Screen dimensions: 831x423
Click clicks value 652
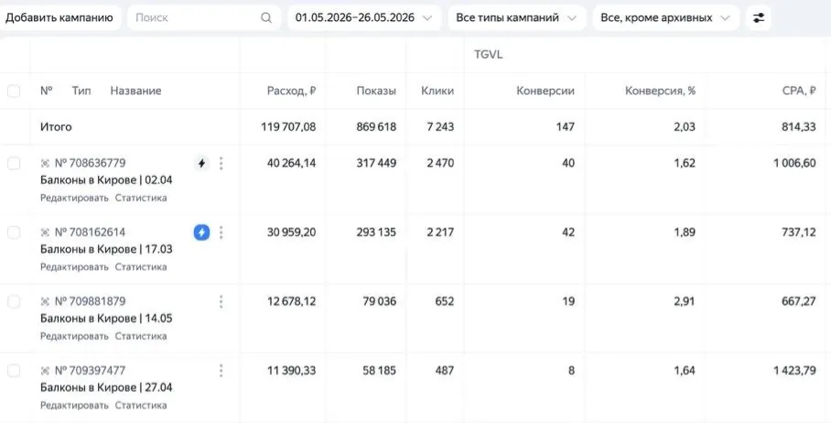[x=444, y=301]
